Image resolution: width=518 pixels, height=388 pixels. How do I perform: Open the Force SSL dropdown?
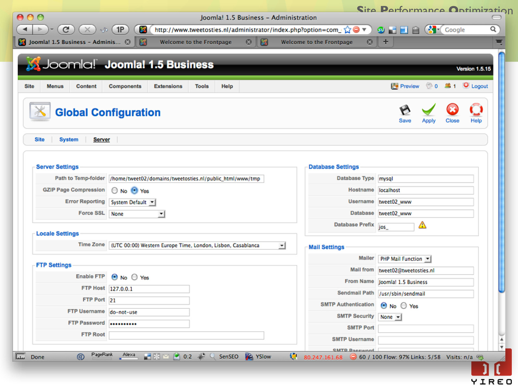point(137,214)
